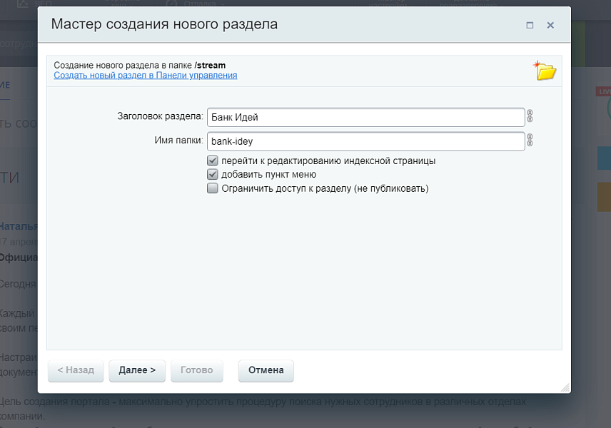
Task: Click the '< Назад' button
Action: tap(76, 370)
